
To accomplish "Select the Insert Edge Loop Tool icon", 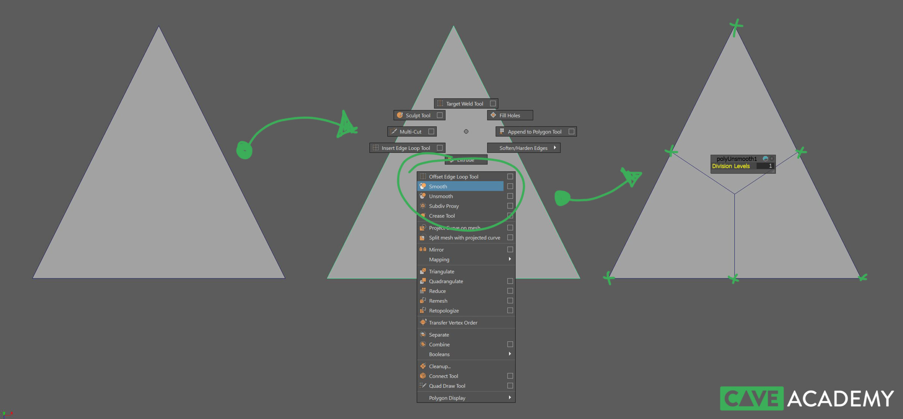I will point(375,148).
